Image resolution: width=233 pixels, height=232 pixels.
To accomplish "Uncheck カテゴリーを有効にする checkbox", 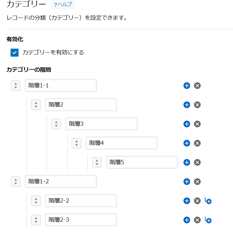I will 15,52.
